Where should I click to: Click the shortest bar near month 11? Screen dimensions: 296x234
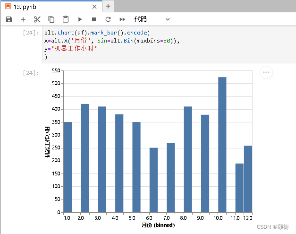click(239, 188)
